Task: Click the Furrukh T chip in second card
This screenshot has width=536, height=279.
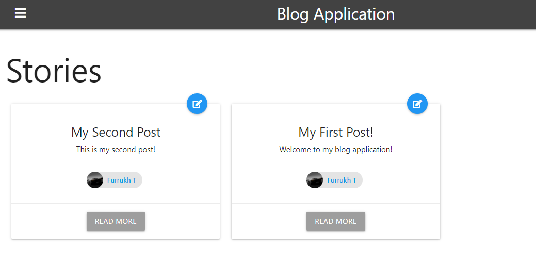Action: click(115, 180)
